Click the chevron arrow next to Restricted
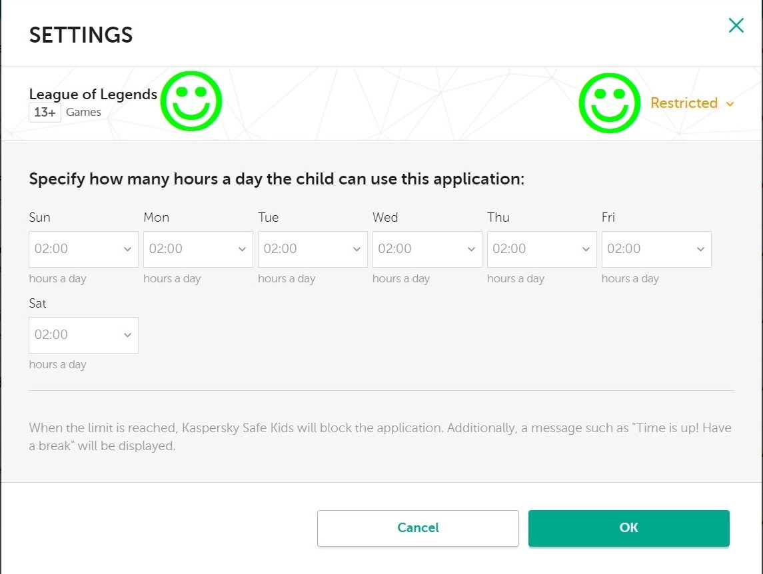 pyautogui.click(x=730, y=104)
